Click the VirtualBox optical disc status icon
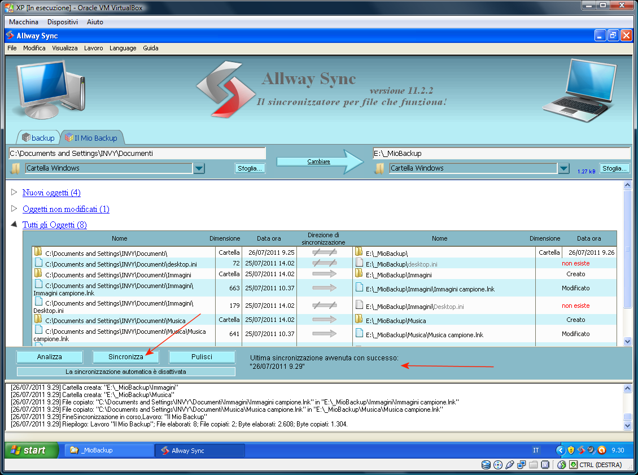Screen dimensions: 638x475 [497, 465]
